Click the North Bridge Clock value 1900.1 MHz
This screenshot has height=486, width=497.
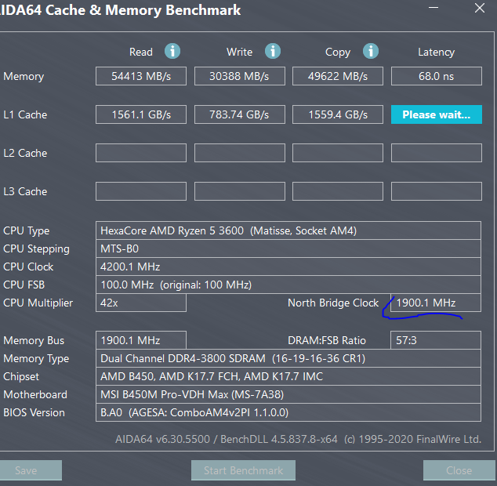[x=436, y=303]
